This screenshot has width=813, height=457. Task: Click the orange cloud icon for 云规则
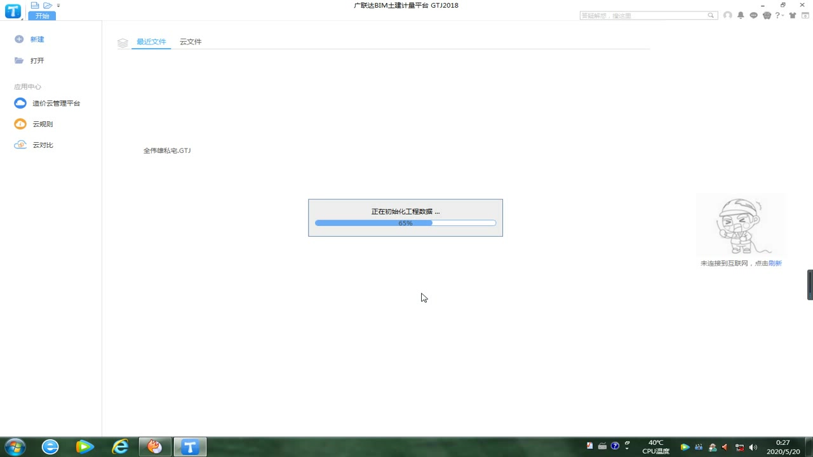tap(20, 124)
